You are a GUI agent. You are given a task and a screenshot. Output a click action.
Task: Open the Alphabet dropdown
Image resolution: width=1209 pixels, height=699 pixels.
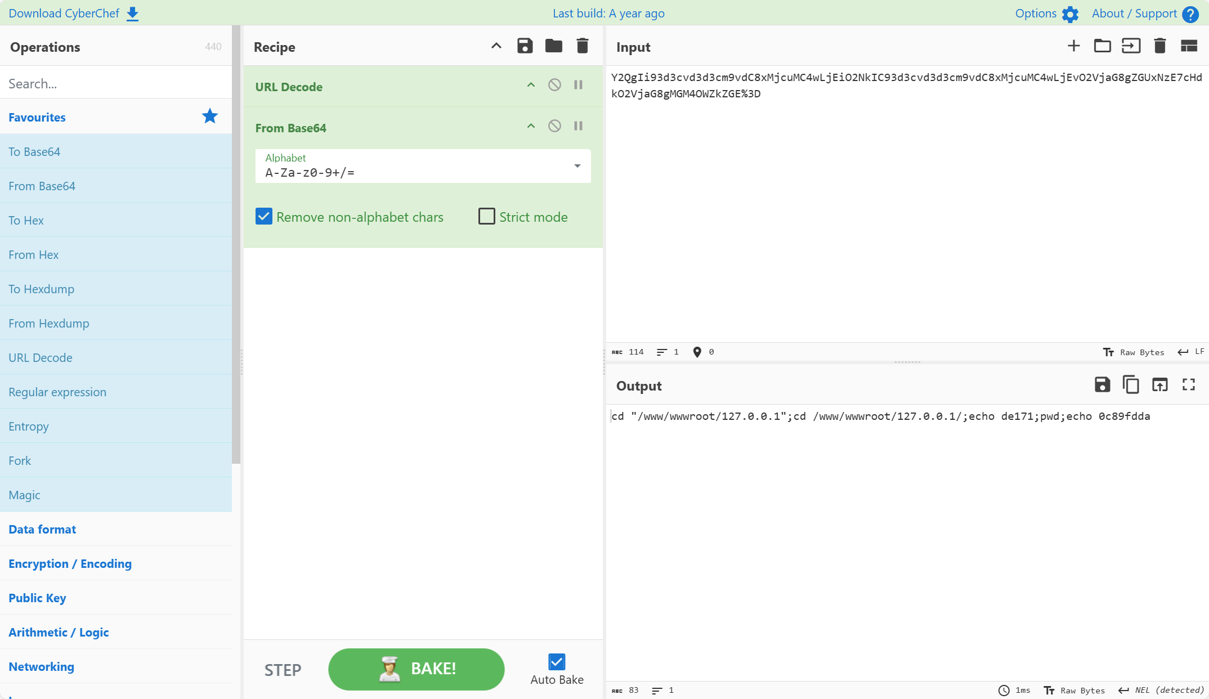coord(577,166)
